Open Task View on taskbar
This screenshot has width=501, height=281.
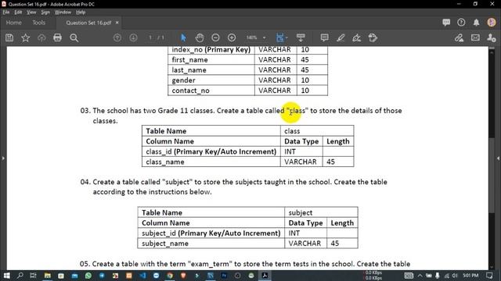pyautogui.click(x=33, y=276)
